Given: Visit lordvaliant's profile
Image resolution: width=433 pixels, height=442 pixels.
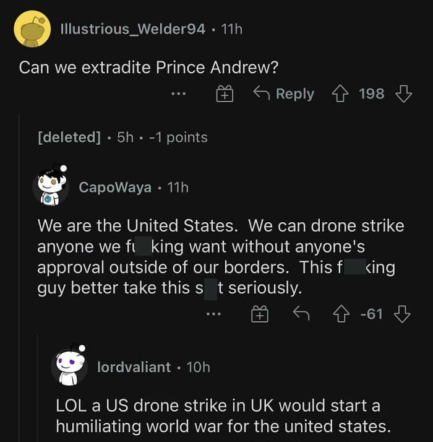Looking at the screenshot, I should click(134, 367).
